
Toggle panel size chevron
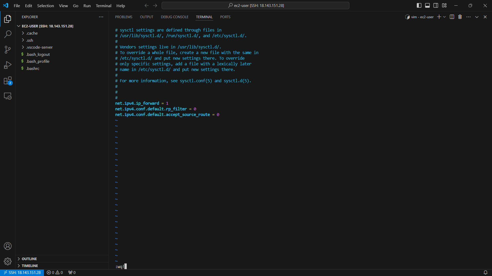click(477, 17)
